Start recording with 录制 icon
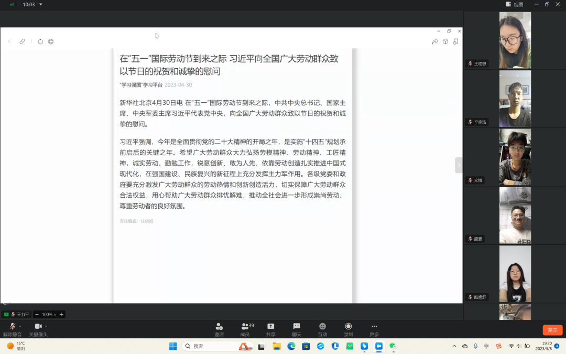Screen dimensions: 566x354 [x=348, y=329]
